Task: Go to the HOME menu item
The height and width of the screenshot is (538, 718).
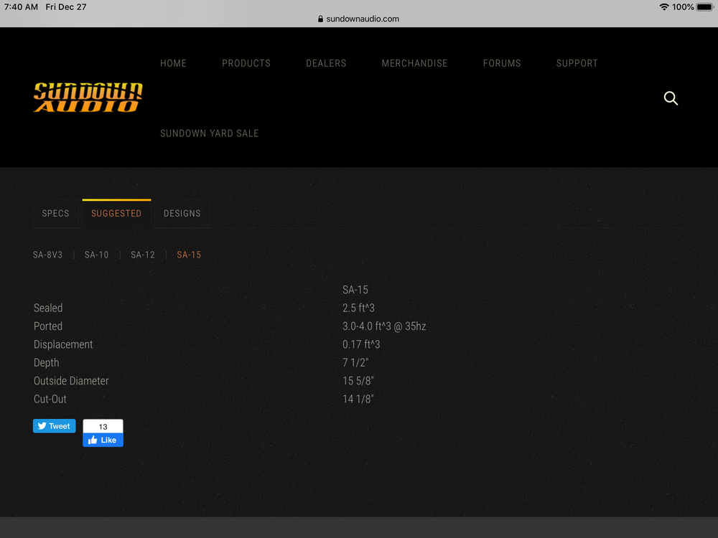Action: (x=173, y=63)
